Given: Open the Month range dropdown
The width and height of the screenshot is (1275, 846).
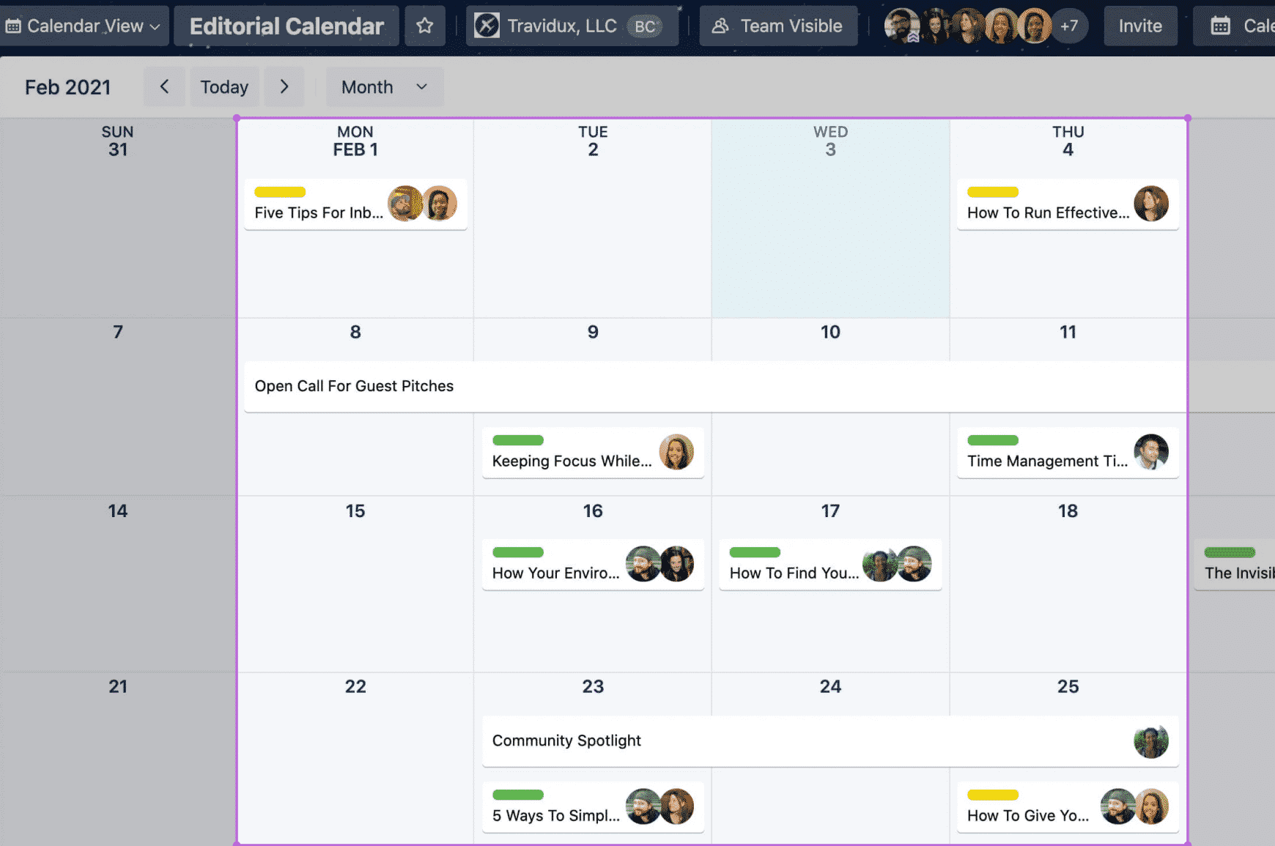Looking at the screenshot, I should pos(384,87).
